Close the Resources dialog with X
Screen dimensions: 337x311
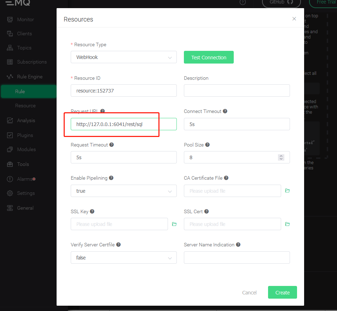coord(294,19)
